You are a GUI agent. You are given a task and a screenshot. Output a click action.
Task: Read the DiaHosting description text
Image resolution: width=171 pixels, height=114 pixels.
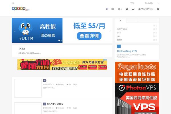click(x=131, y=56)
